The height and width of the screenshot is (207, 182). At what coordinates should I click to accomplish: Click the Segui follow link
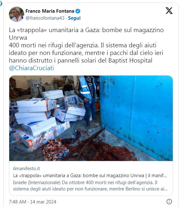[74, 18]
